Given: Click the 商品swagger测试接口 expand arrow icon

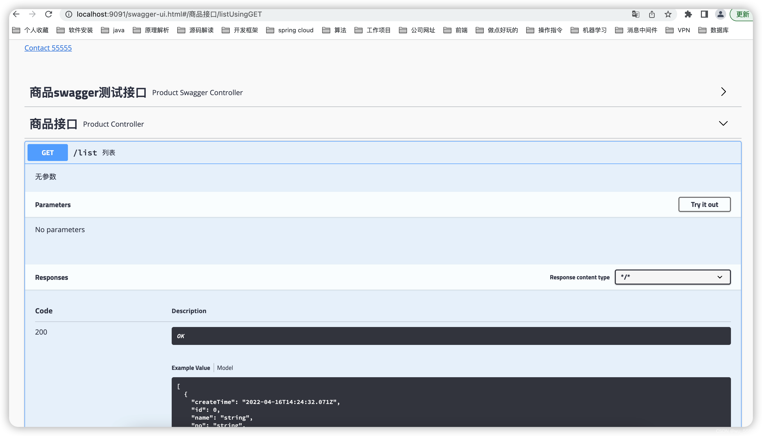Looking at the screenshot, I should 723,92.
